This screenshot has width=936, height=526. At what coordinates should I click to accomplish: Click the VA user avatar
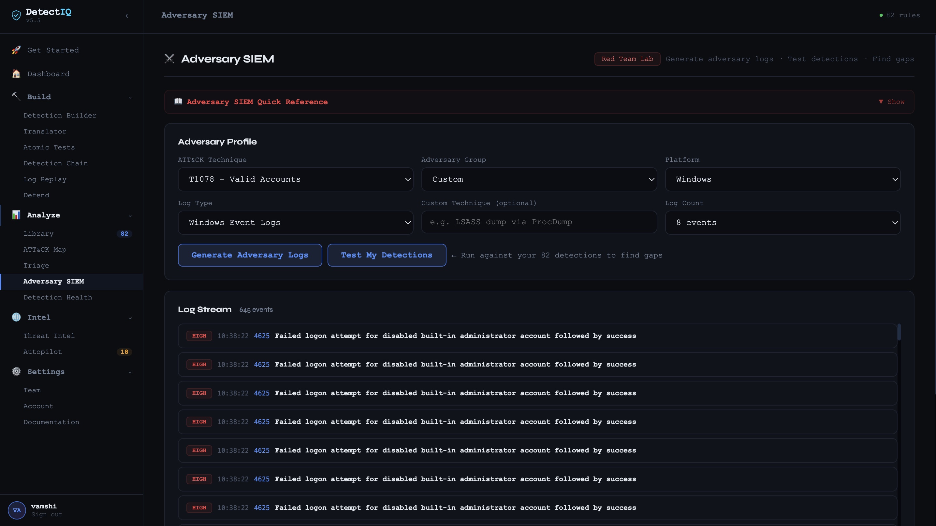tap(17, 510)
